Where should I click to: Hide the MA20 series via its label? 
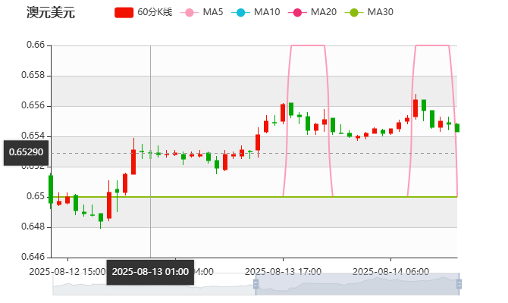point(323,13)
